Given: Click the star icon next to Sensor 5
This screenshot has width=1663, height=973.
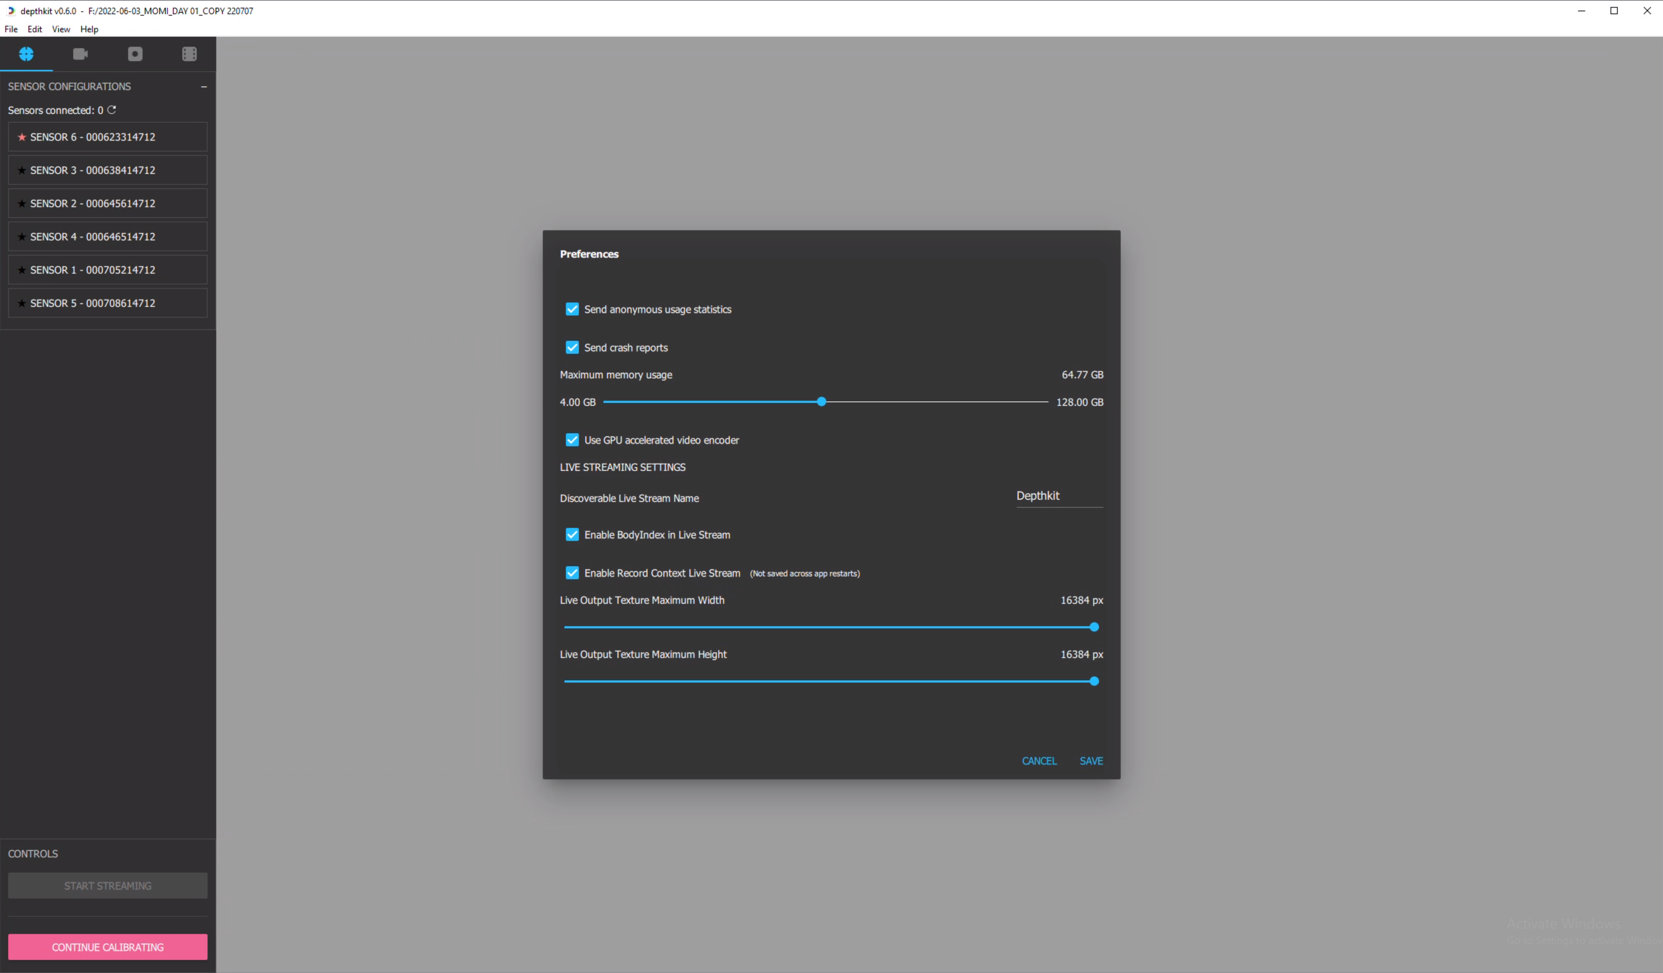Looking at the screenshot, I should (22, 303).
